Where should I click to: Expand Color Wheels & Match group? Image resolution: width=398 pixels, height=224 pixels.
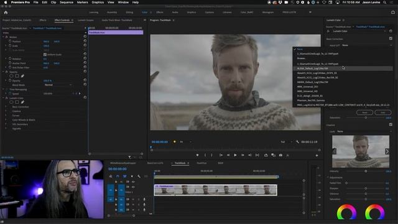pos(6,120)
